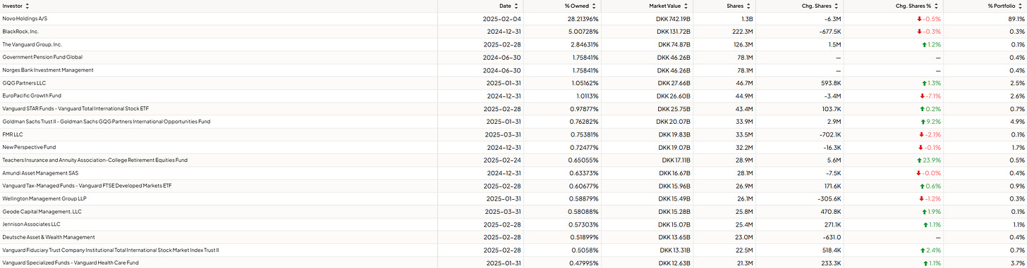
Task: Click Geode Capital Management market value cell
Action: point(676,211)
